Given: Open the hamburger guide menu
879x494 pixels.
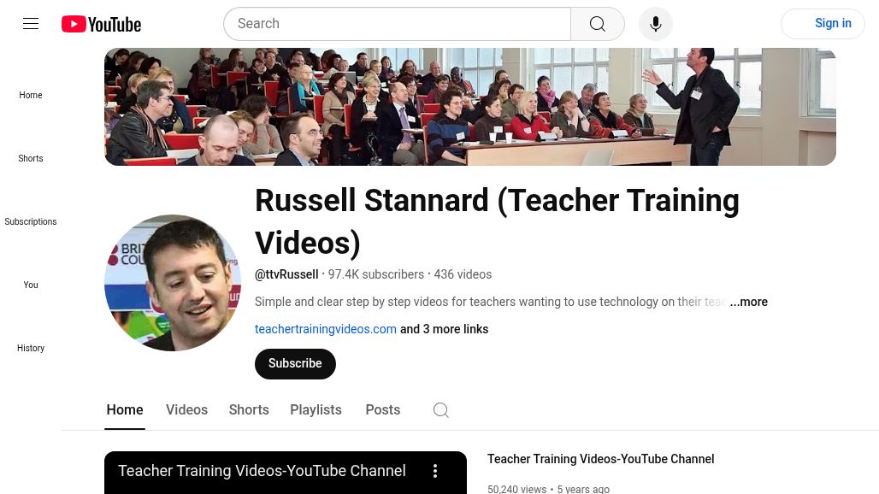Looking at the screenshot, I should (x=31, y=24).
